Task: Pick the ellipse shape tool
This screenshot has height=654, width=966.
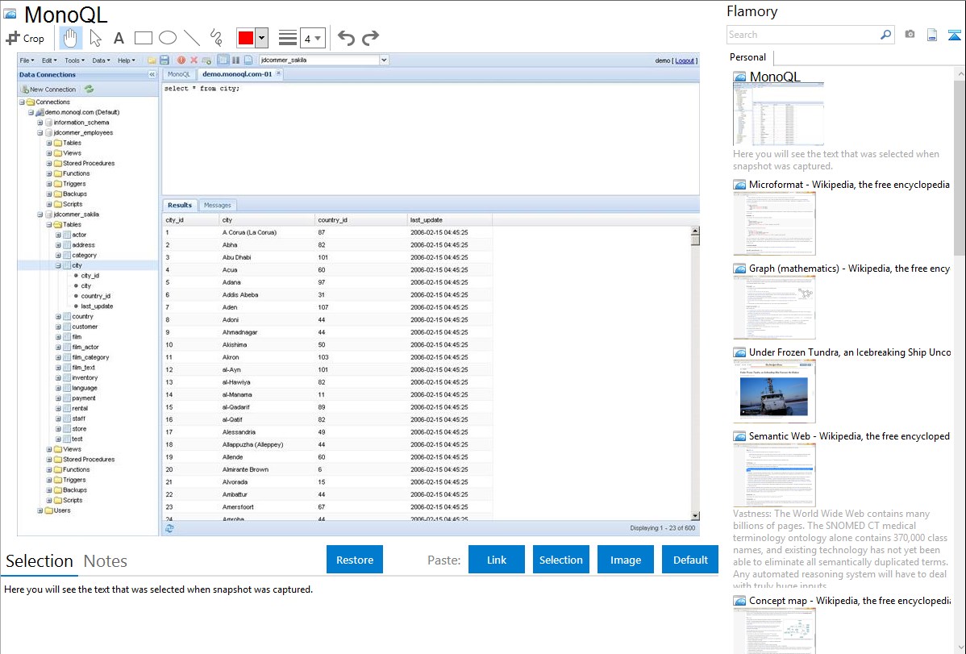Action: [x=168, y=38]
